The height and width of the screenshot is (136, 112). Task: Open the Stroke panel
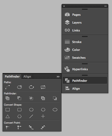pos(85,42)
